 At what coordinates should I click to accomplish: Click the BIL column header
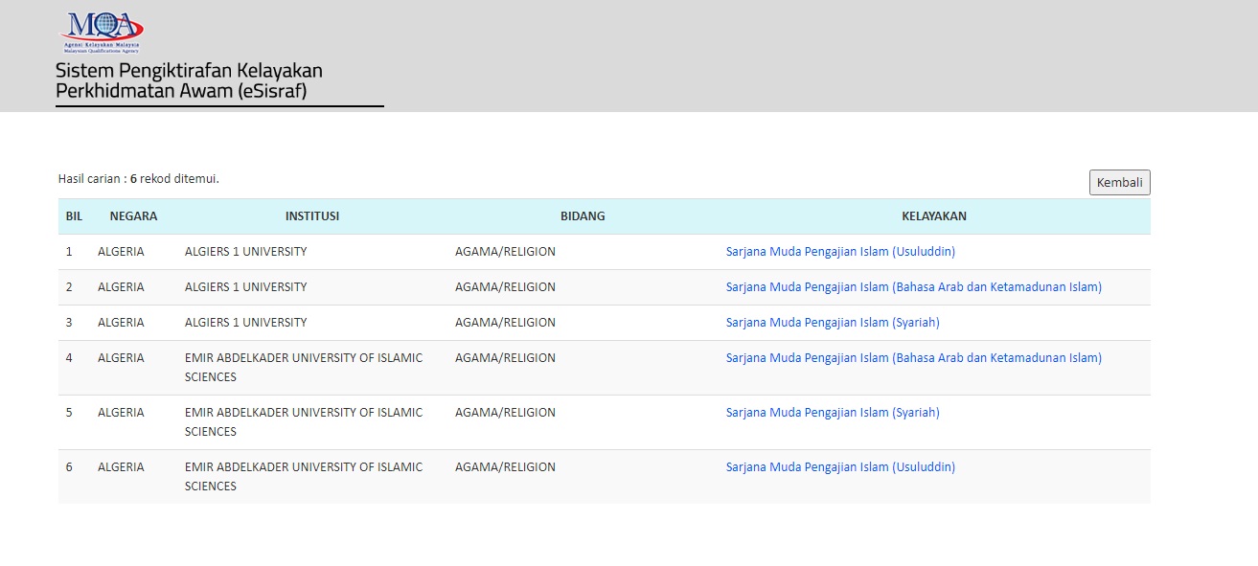tap(74, 216)
